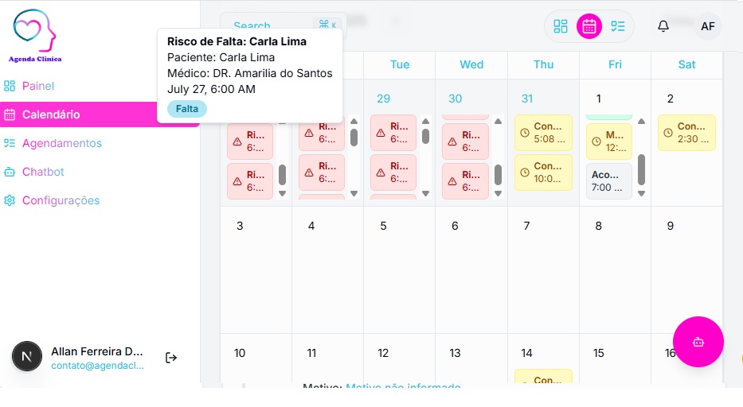Click the round N avatar in sidebar footer
This screenshot has width=743, height=407.
(27, 356)
